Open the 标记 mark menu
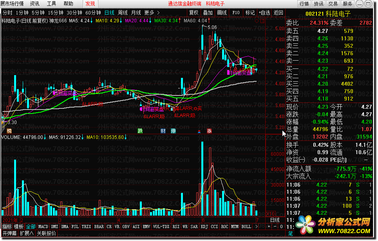 (x=250, y=13)
